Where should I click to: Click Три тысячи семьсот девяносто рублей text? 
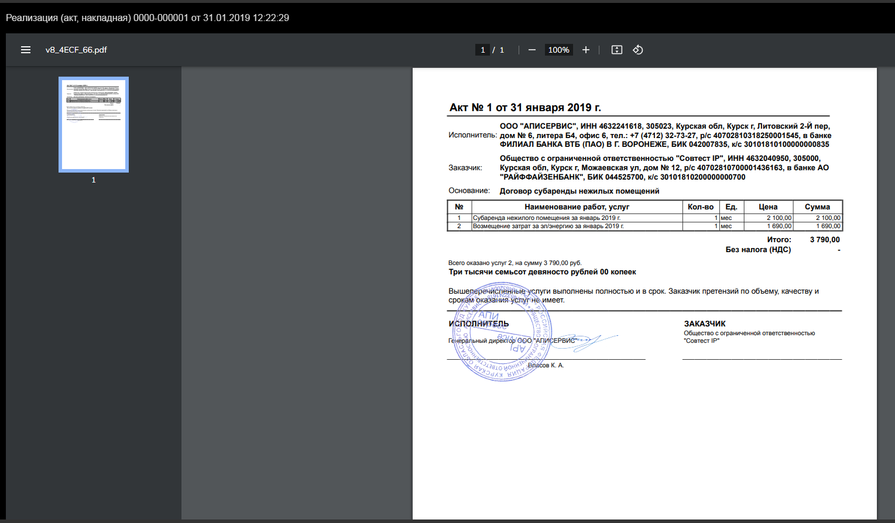(x=542, y=272)
